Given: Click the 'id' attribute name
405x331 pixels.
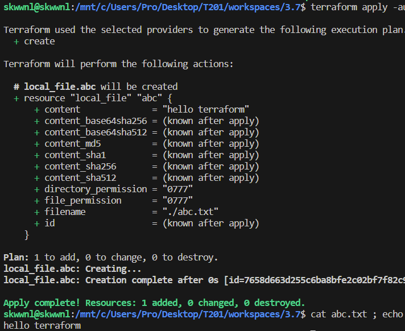Looking at the screenshot, I should tap(49, 223).
